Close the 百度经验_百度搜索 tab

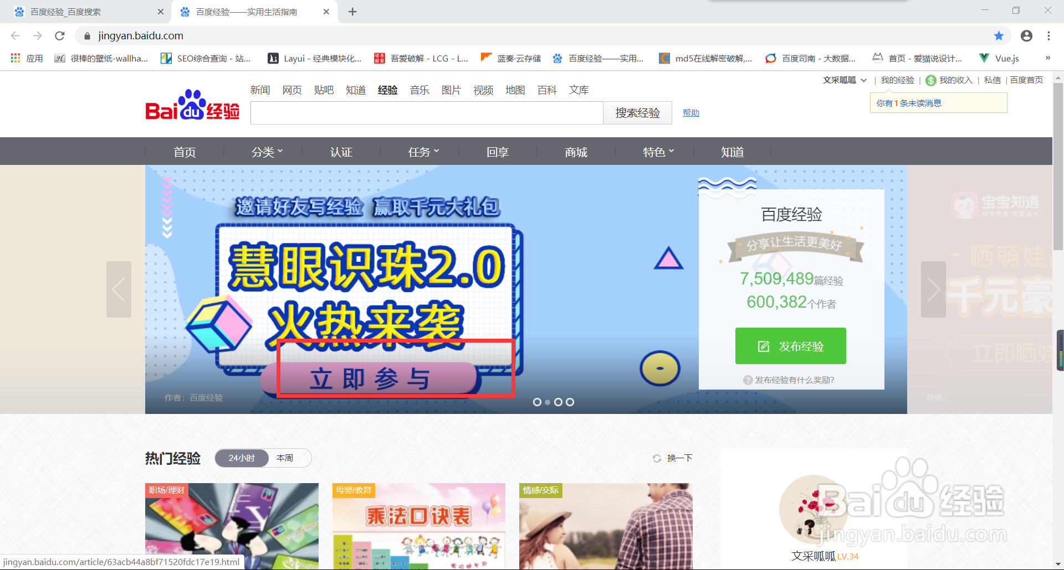click(x=160, y=12)
